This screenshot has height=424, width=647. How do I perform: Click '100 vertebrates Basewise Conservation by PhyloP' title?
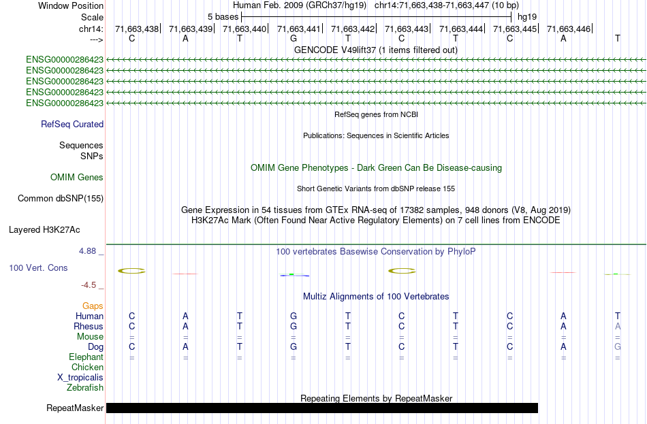[x=376, y=252]
